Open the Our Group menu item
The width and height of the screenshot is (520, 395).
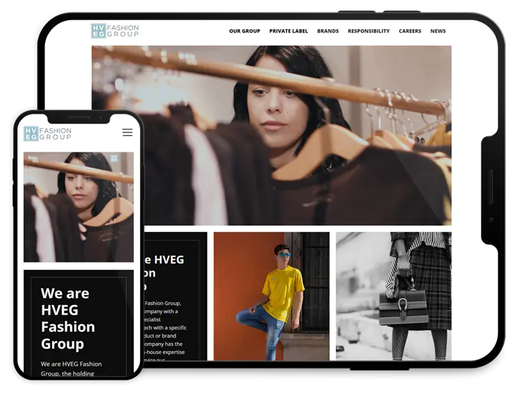(x=245, y=31)
